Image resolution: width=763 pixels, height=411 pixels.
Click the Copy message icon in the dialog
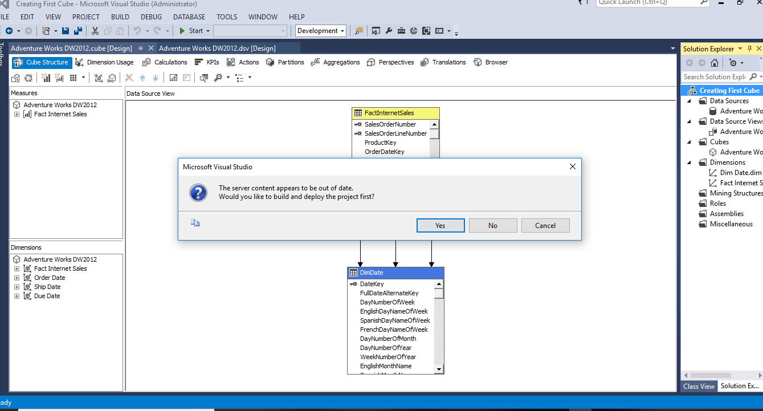coord(195,223)
